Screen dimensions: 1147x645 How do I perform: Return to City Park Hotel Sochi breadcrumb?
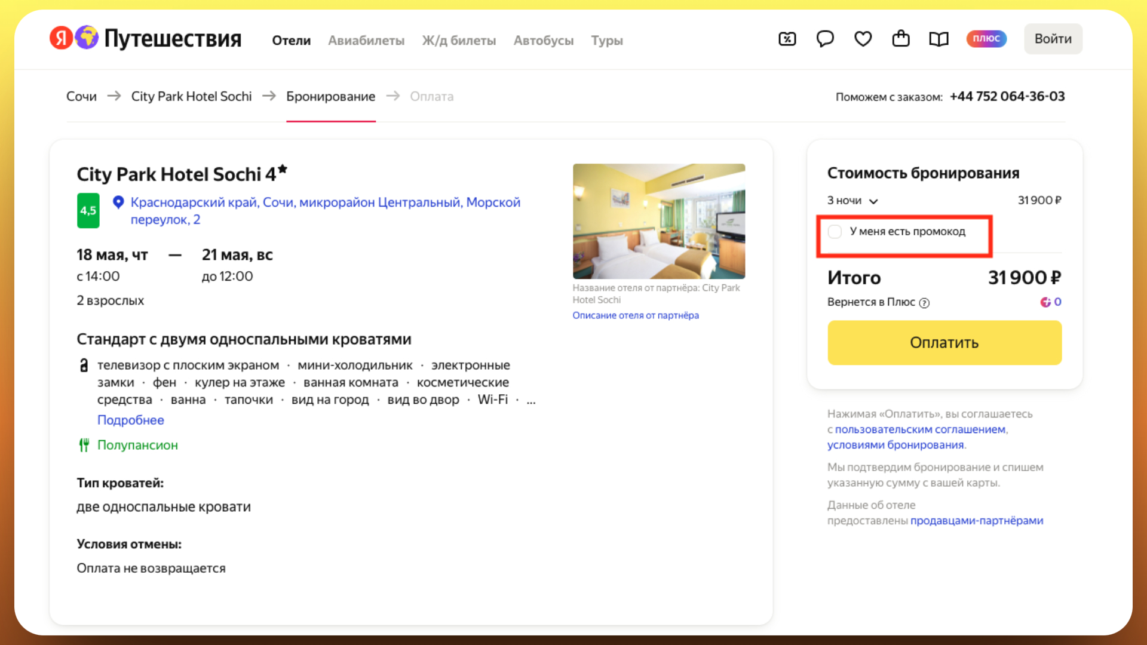click(191, 96)
